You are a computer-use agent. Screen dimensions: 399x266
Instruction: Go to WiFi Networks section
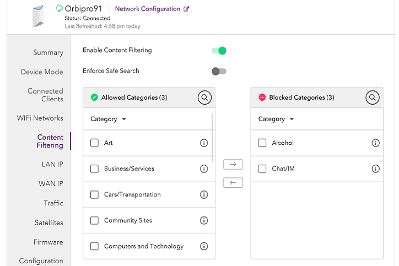40,118
